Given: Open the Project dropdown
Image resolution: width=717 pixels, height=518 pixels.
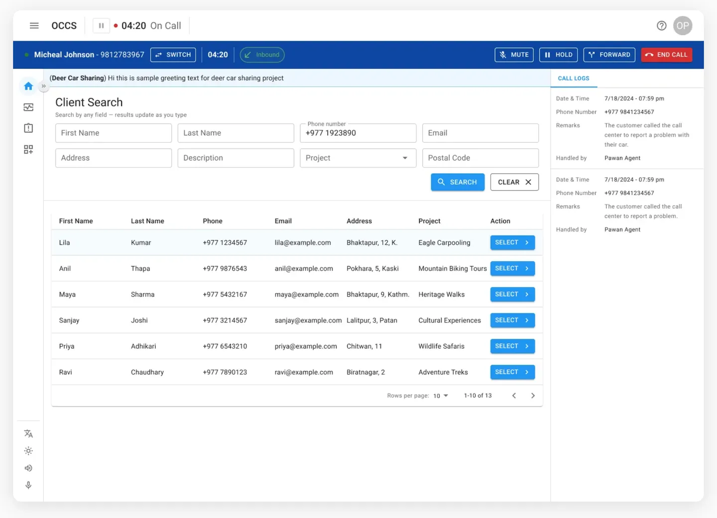Looking at the screenshot, I should click(358, 158).
